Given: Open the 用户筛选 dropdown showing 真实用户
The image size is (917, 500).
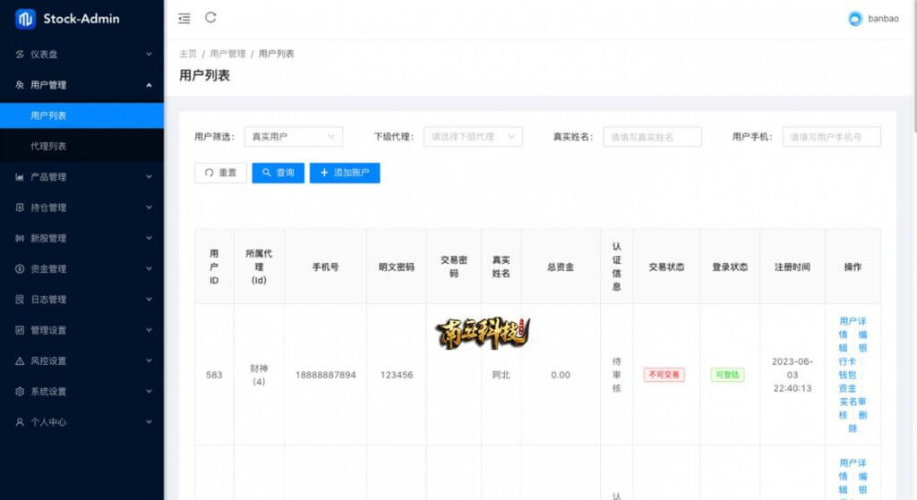Looking at the screenshot, I should (x=294, y=137).
